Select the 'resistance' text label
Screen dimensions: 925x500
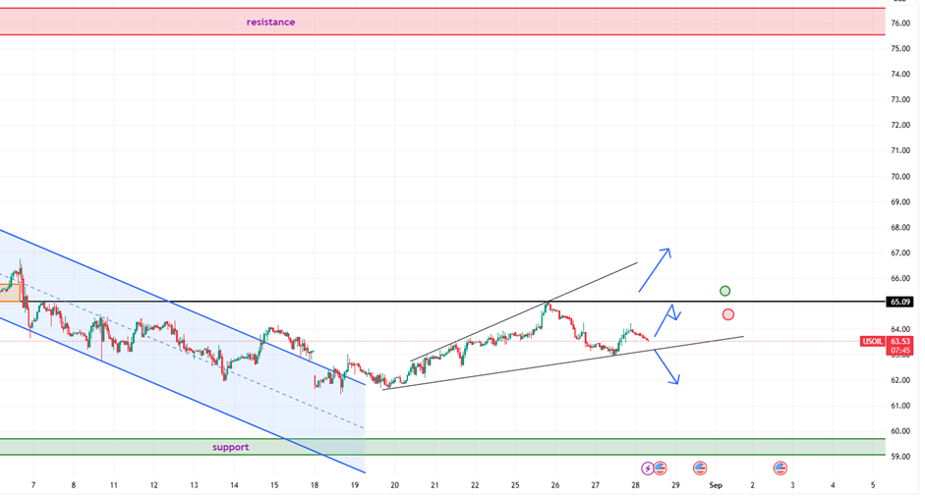click(270, 22)
